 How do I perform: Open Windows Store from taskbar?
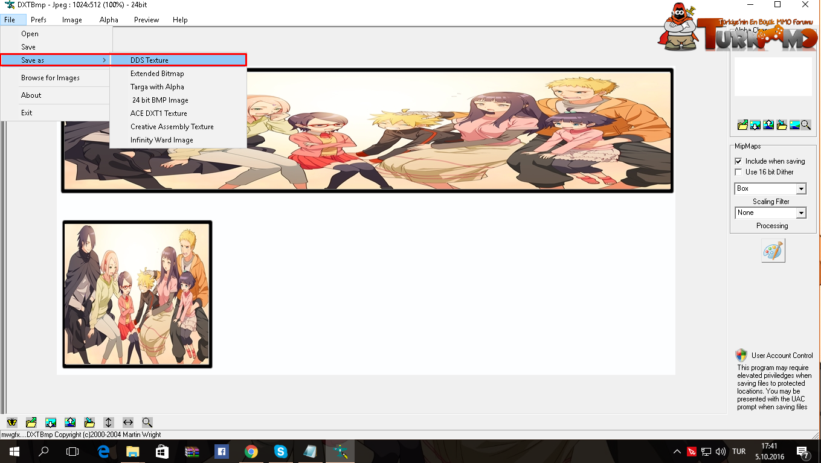point(162,451)
